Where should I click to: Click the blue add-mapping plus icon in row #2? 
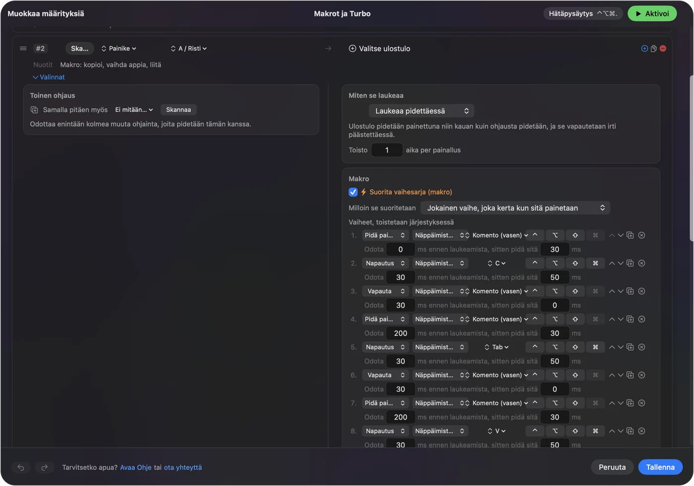(x=644, y=49)
